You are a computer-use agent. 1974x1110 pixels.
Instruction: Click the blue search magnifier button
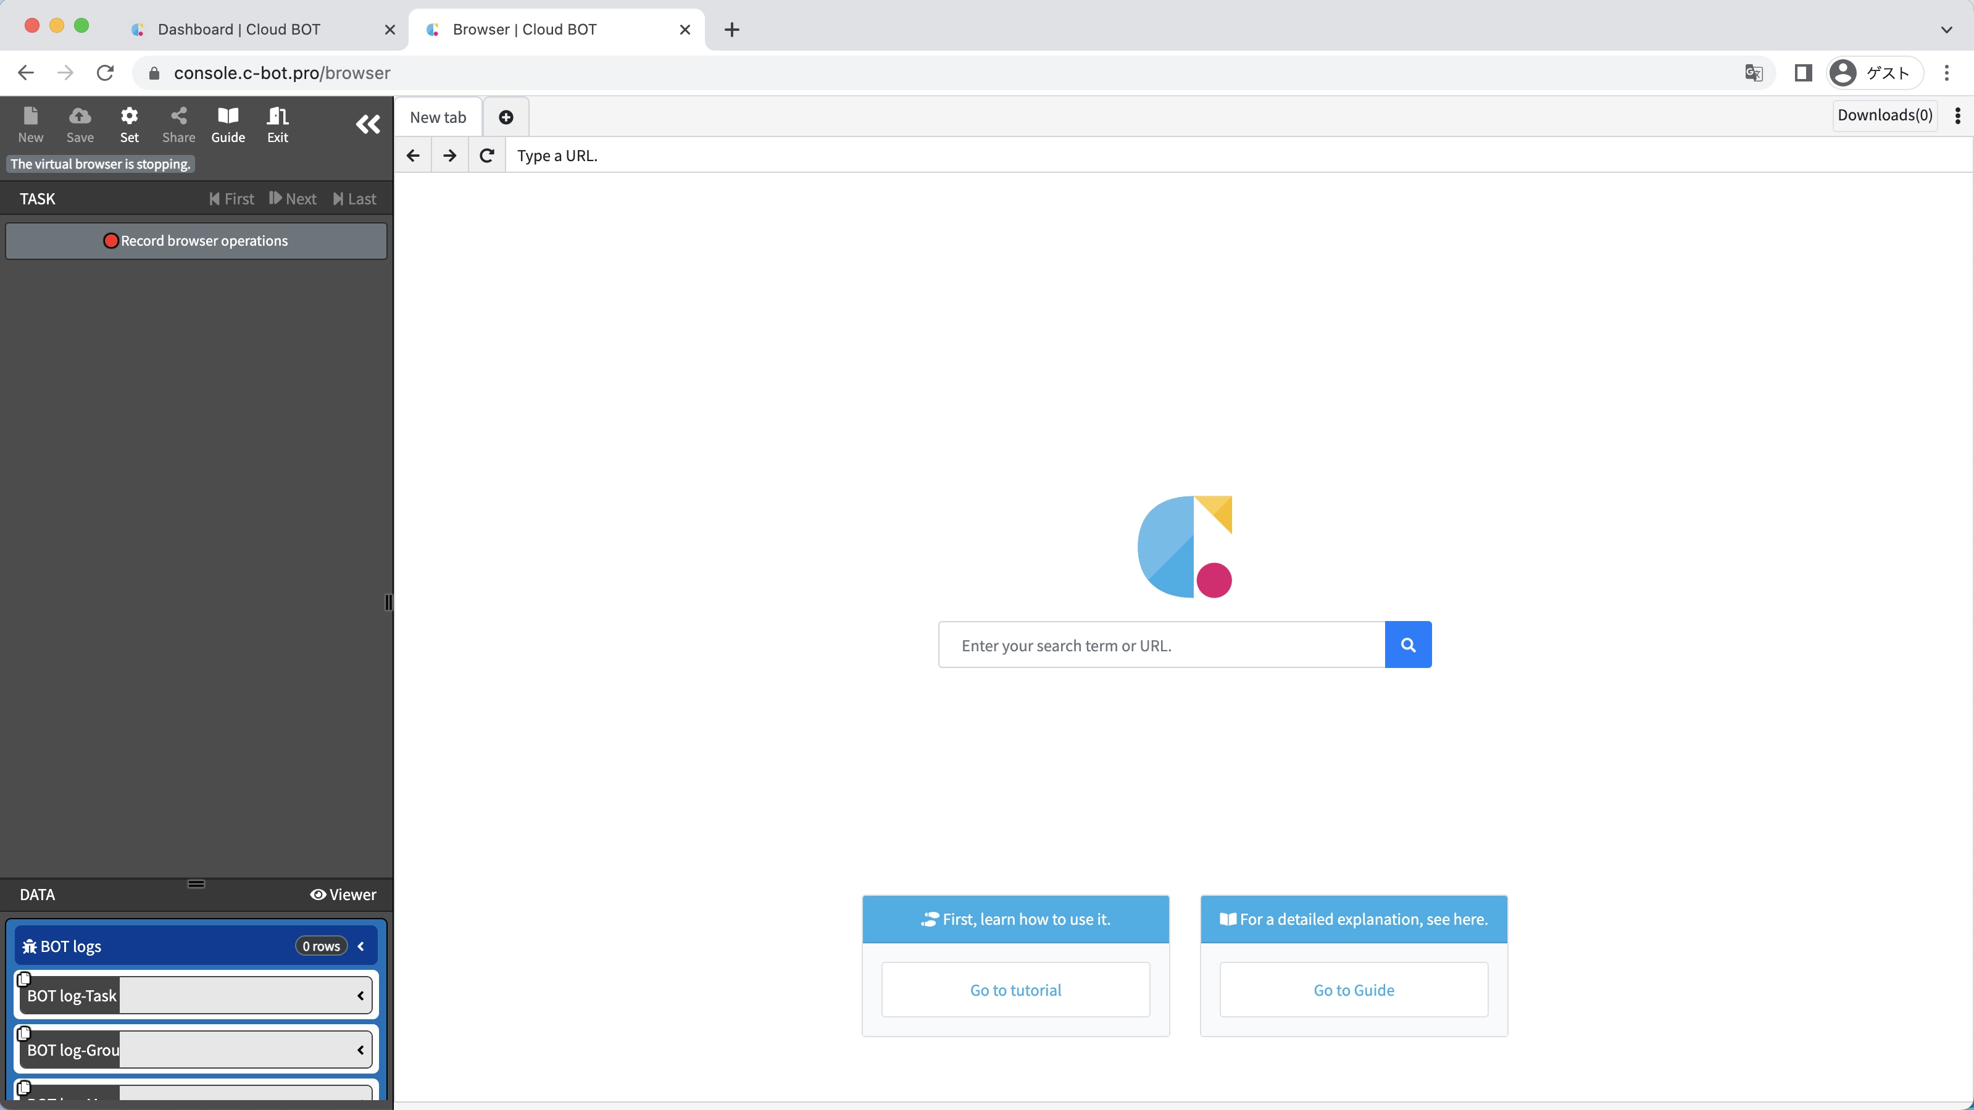(x=1408, y=645)
